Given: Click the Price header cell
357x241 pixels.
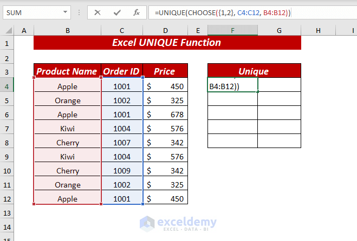Looking at the screenshot, I should pyautogui.click(x=165, y=71).
